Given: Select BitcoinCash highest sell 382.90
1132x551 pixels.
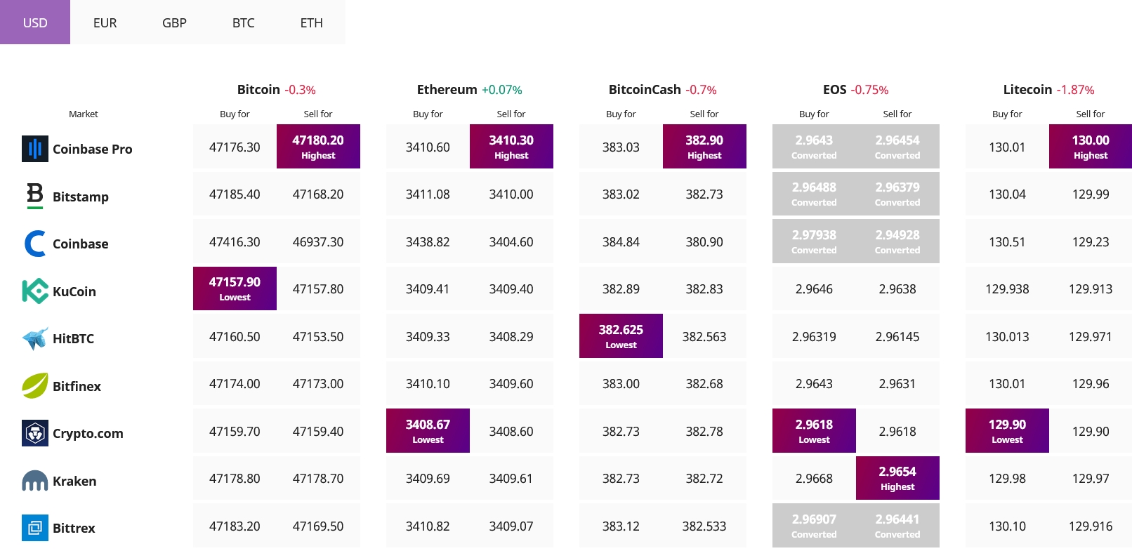Looking at the screenshot, I should (x=704, y=146).
